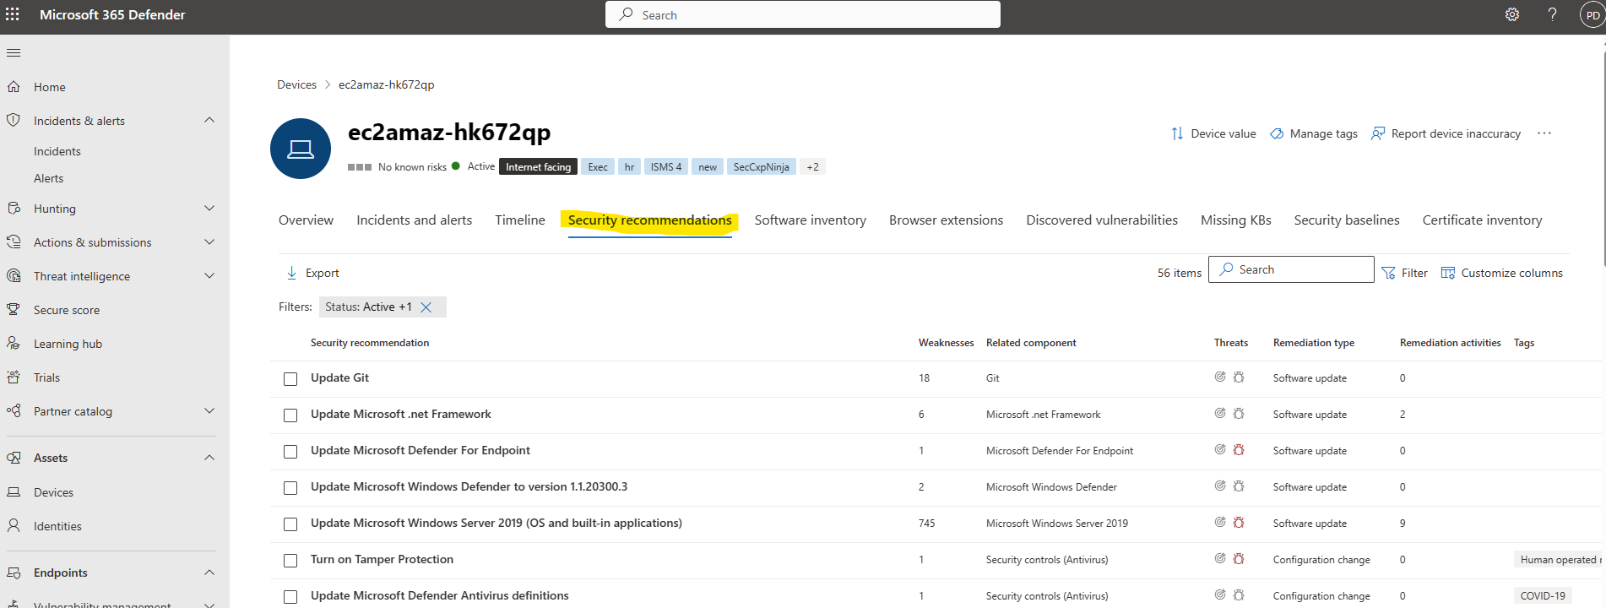Click the Devices laptop icon in sidebar
This screenshot has width=1606, height=608.
[14, 492]
